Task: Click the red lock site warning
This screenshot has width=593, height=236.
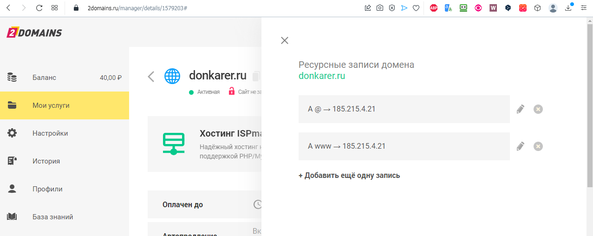Action: pos(231,92)
